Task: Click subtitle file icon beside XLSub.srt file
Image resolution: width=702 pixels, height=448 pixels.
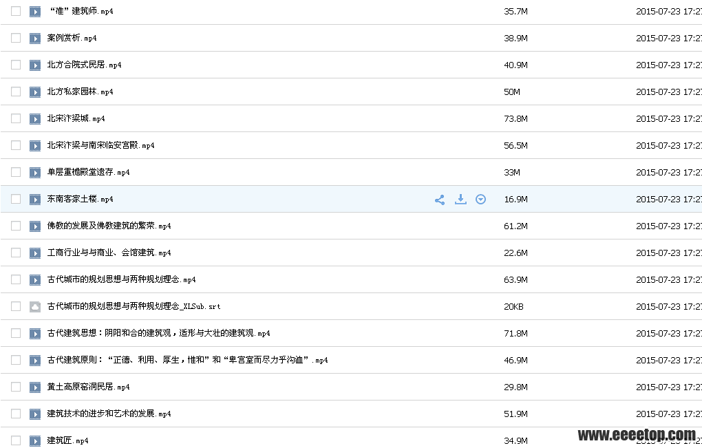Action: [35, 307]
